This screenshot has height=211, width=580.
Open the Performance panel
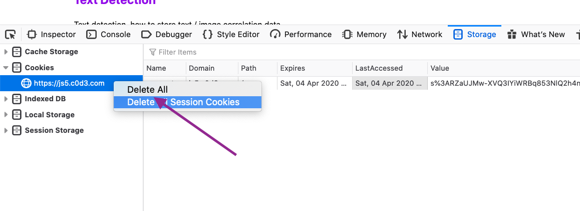click(x=301, y=35)
